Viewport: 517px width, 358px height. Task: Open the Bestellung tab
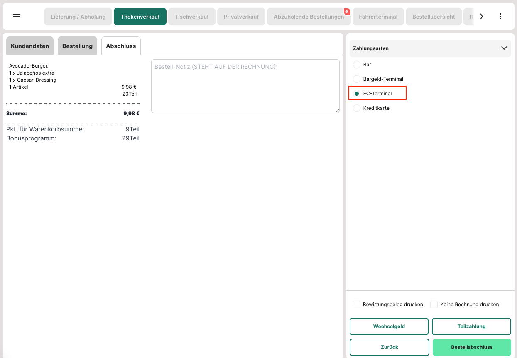pyautogui.click(x=77, y=46)
